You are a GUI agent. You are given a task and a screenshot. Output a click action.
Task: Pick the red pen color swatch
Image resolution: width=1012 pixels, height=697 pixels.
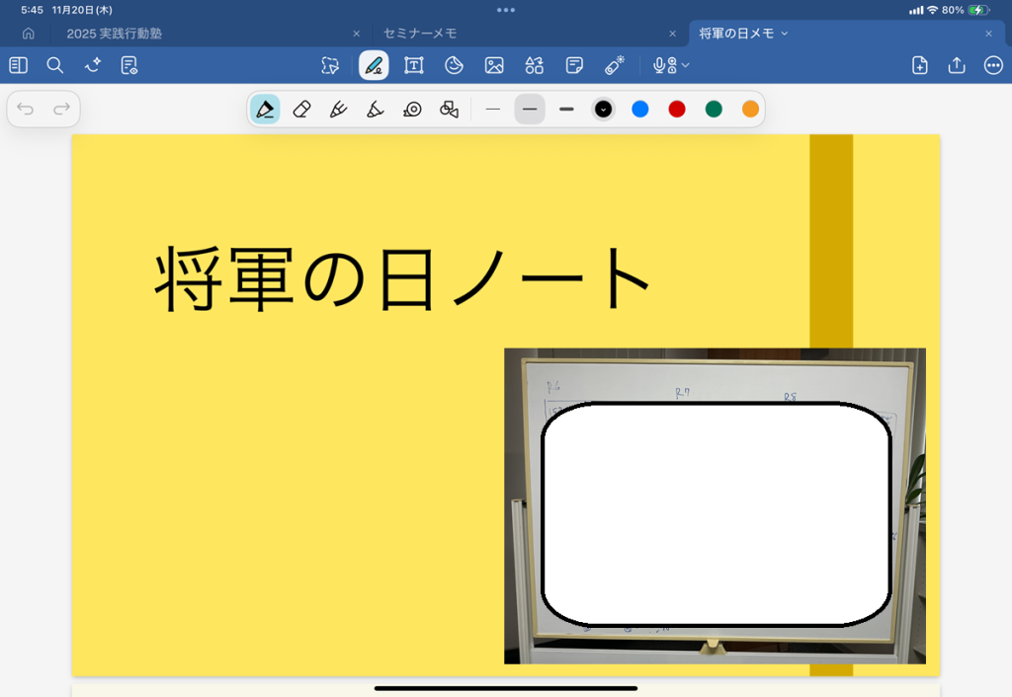[x=677, y=110]
